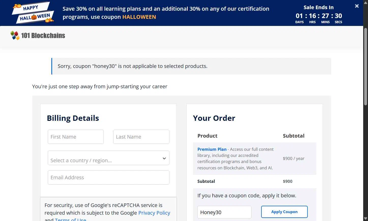Click the Email Address field
The height and width of the screenshot is (221, 368).
pos(109,178)
